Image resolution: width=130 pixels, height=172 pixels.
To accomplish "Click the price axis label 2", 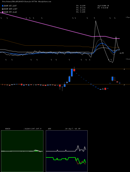I will tap(124, 85).
